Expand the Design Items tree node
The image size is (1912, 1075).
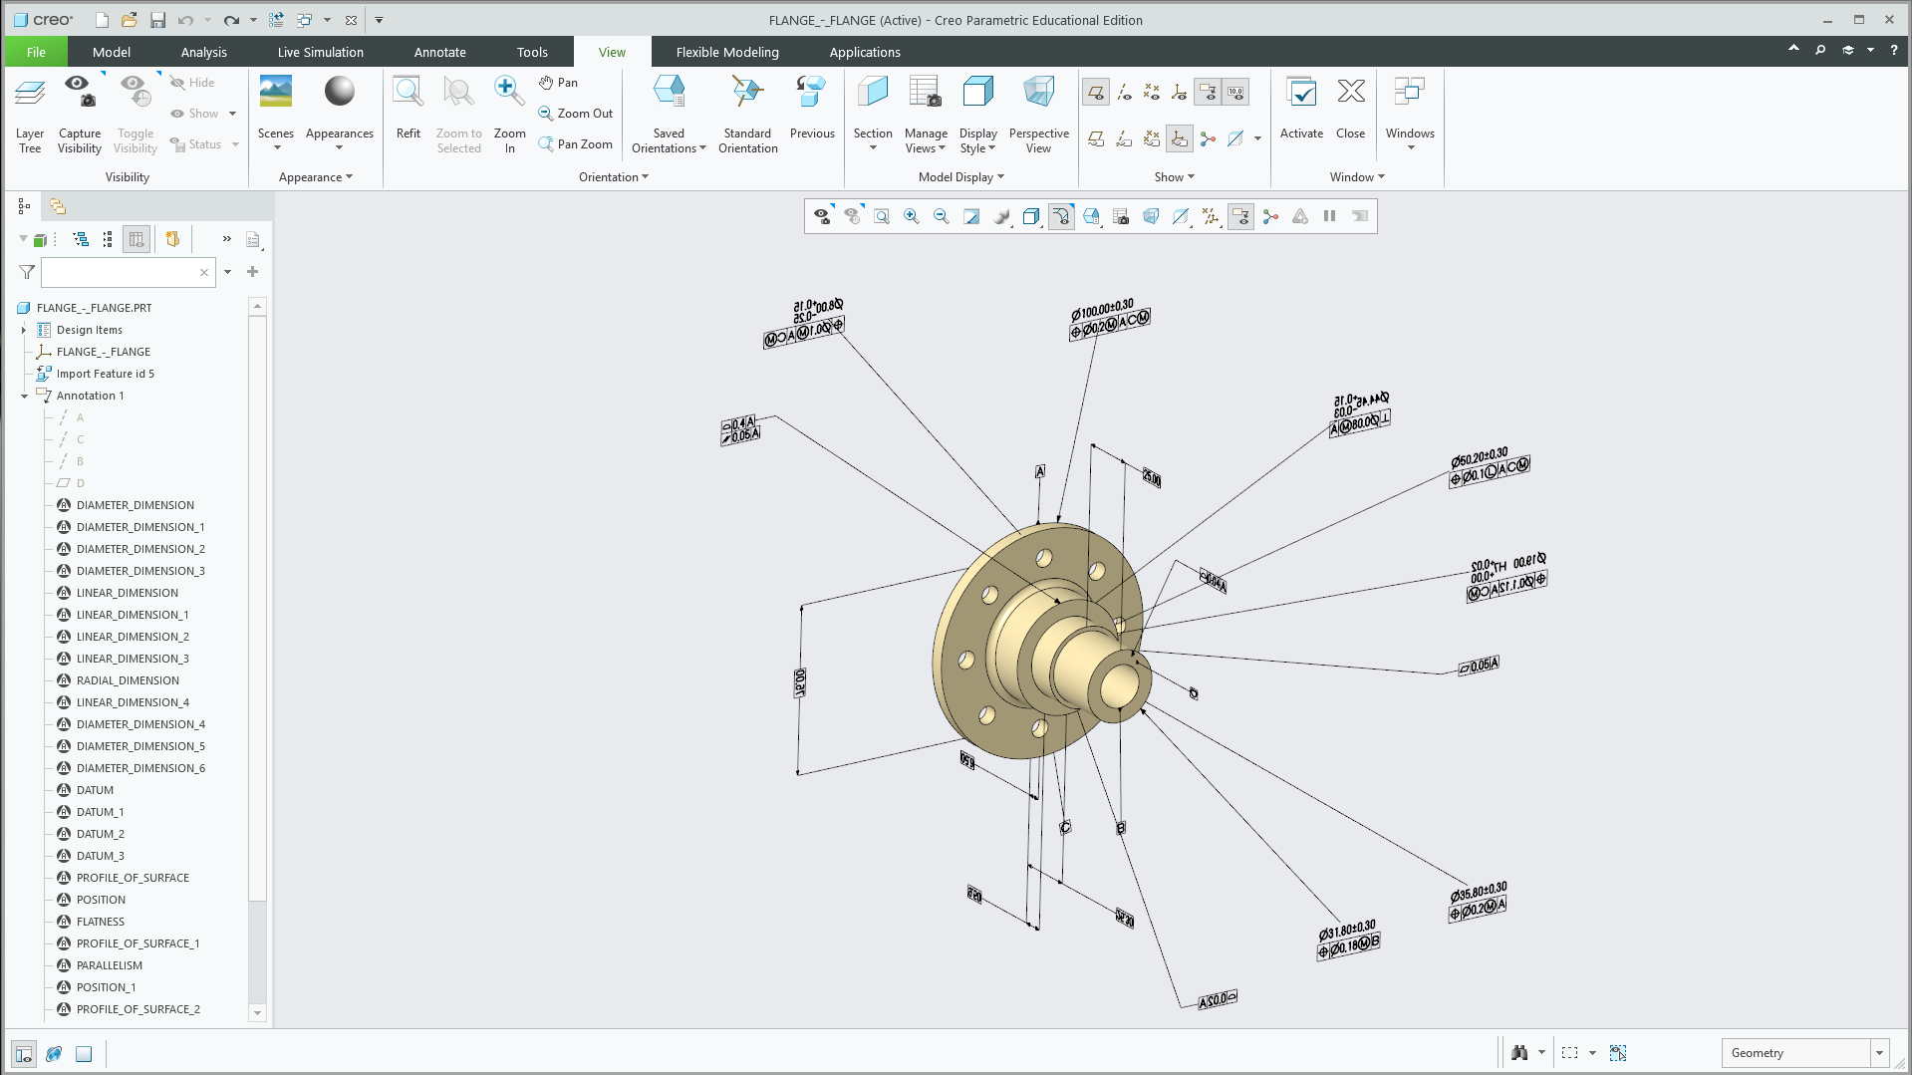tap(24, 330)
